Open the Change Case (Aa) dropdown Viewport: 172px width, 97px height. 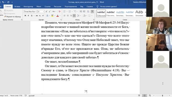[x=54, y=11]
